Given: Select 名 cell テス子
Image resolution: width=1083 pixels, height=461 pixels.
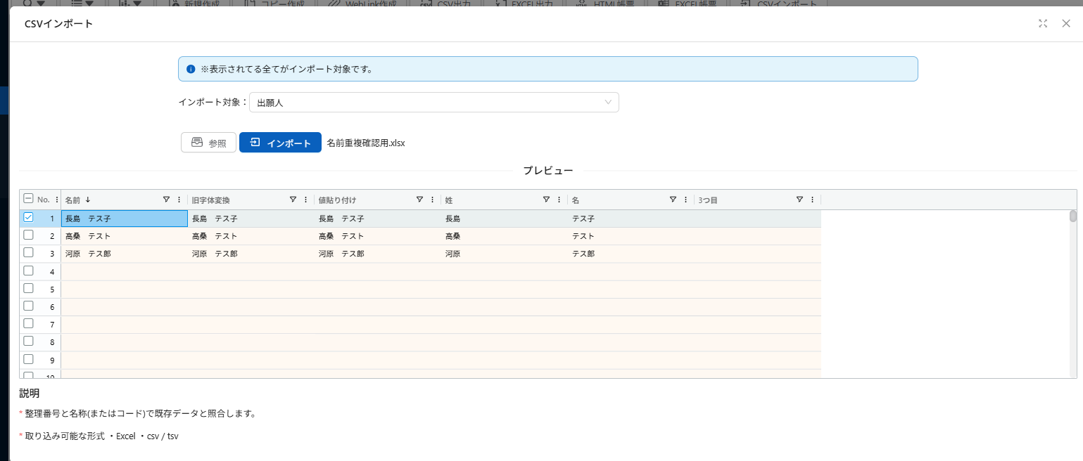Looking at the screenshot, I should (x=631, y=219).
